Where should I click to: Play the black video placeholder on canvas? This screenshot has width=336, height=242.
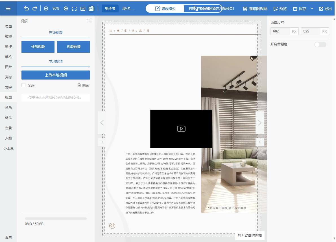click(181, 129)
